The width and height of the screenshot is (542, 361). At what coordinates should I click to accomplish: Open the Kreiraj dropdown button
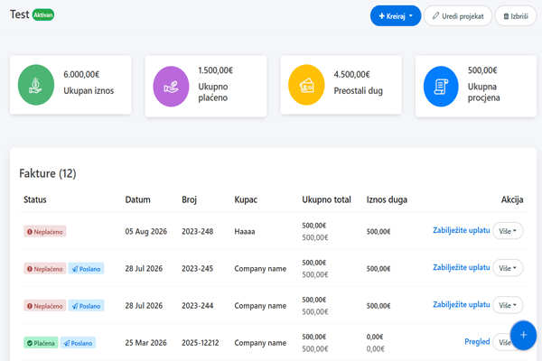click(x=396, y=16)
